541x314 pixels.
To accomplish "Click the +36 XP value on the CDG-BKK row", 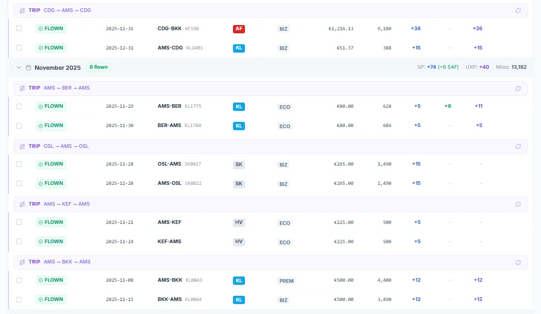I will coord(415,29).
